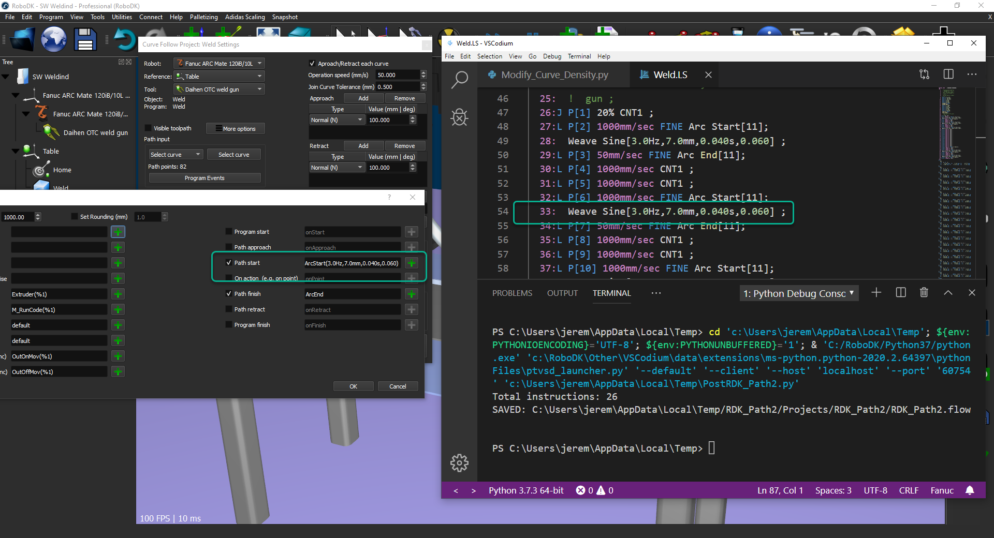994x538 pixels.
Task: Switch to the Modify_Curve_Density.py tab
Action: 554,75
